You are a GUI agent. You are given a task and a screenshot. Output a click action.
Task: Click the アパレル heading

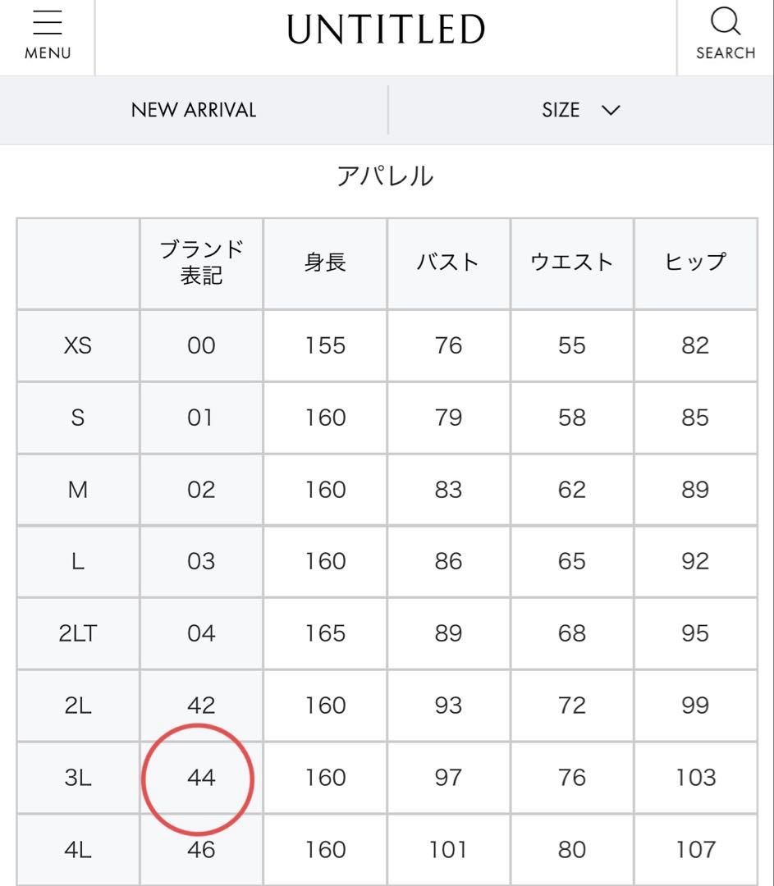coord(387,175)
